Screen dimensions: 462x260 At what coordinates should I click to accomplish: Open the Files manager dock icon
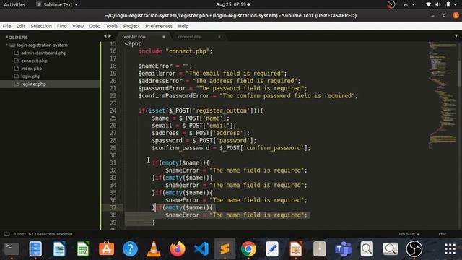[x=35, y=248]
